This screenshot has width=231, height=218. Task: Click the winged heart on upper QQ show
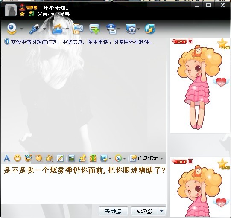pos(221,82)
